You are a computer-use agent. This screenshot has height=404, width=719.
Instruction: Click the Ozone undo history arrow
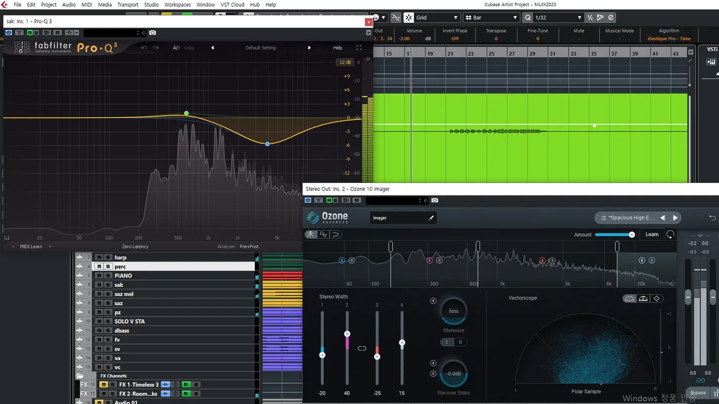(712, 218)
